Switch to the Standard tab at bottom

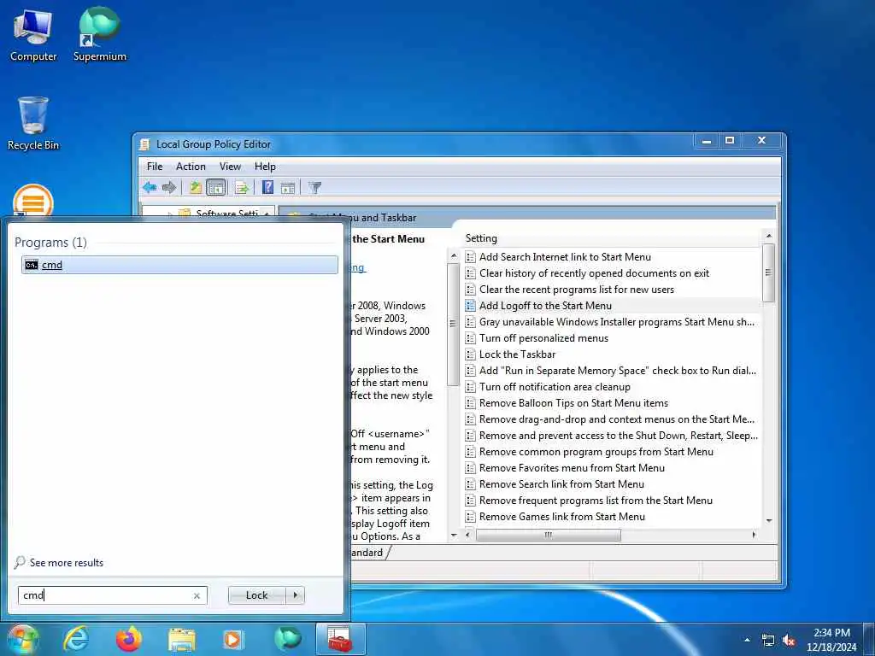tap(367, 553)
